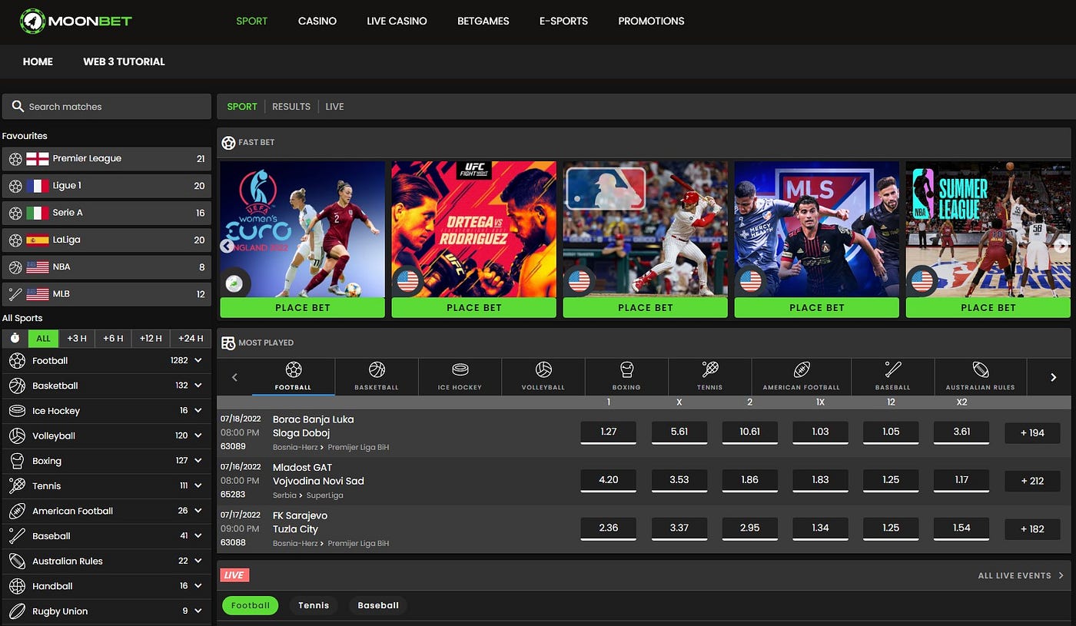Open the BETGAMES menu
Screen dimensions: 1076x626
click(483, 21)
